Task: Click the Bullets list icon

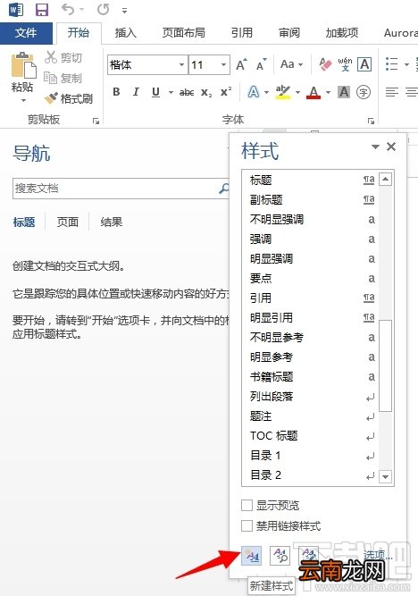Action: coord(392,64)
